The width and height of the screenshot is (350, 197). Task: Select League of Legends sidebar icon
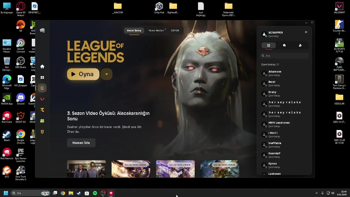click(42, 88)
